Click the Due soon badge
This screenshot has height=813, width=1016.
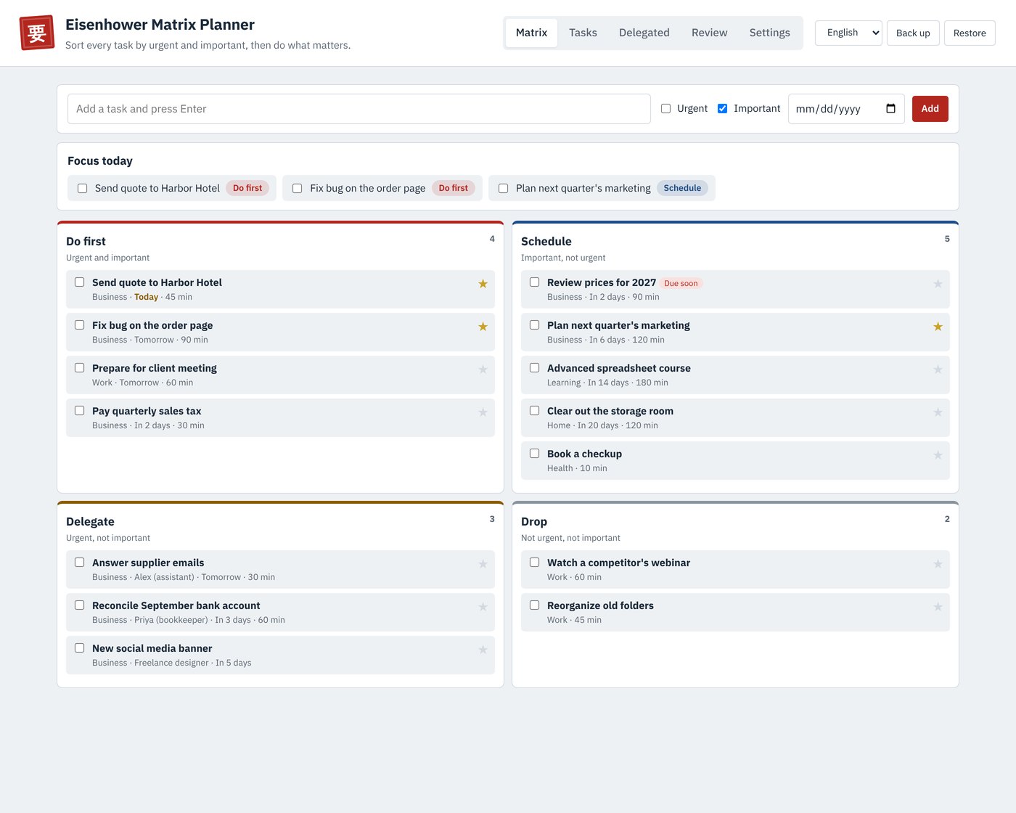[x=681, y=284]
